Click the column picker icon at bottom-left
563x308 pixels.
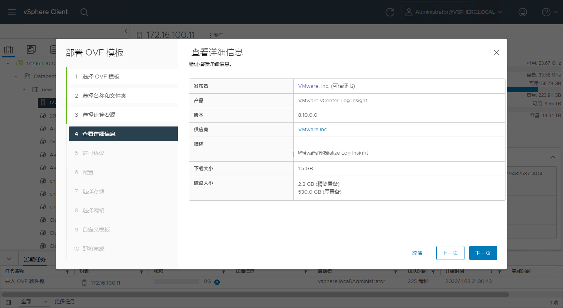point(9,302)
